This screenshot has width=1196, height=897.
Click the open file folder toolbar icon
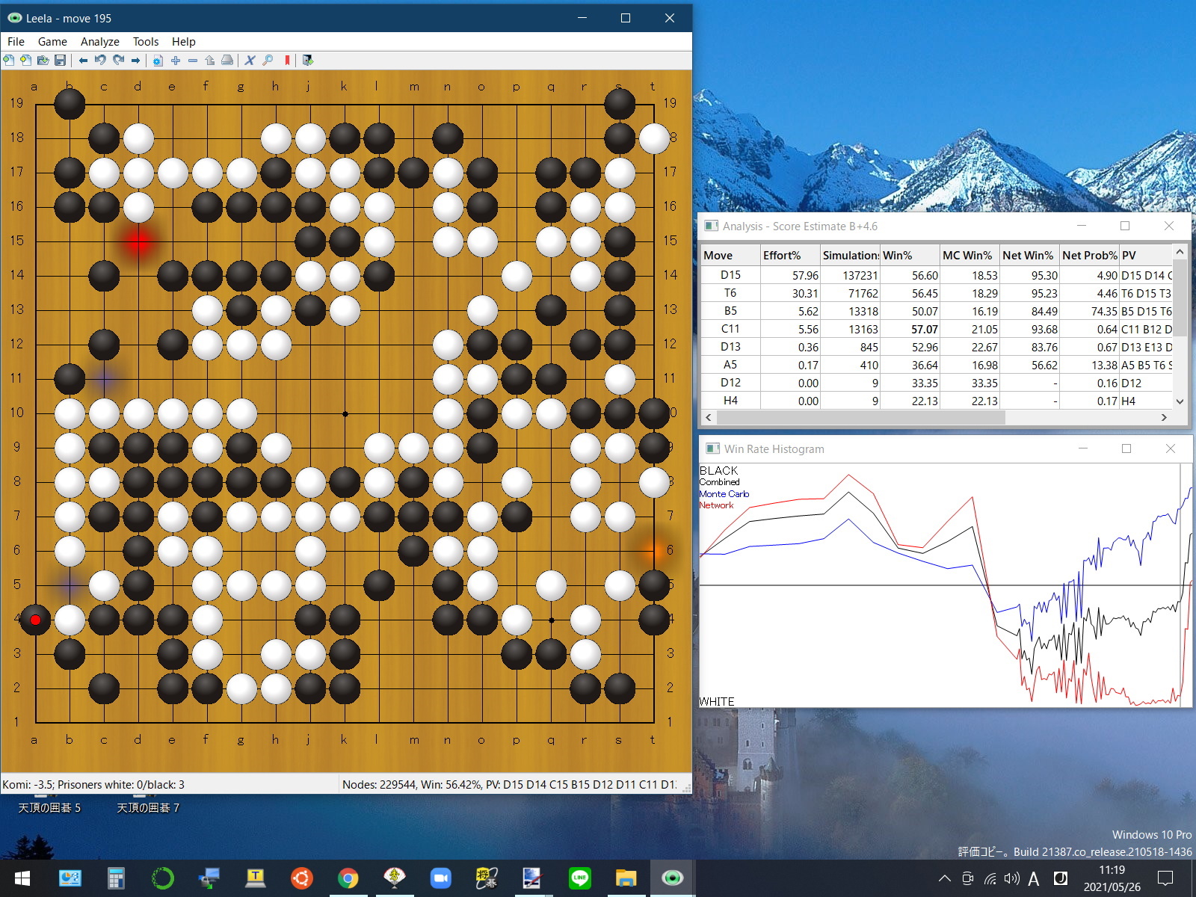point(43,61)
